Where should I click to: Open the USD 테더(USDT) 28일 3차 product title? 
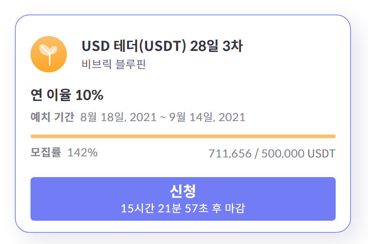click(163, 47)
